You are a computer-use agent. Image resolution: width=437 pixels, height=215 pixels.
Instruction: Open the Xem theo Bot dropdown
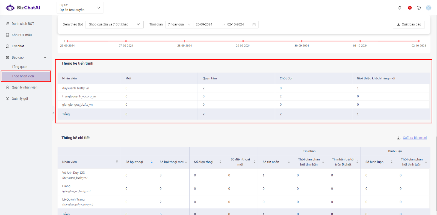click(114, 24)
